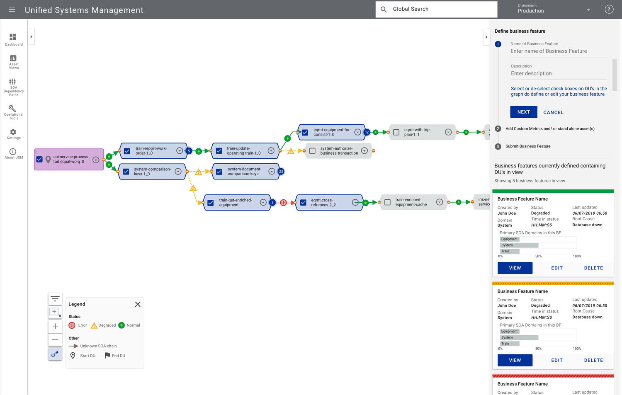Viewport: 622px width, 395px height.
Task: Click DELETE on the green business feature card
Action: point(594,268)
